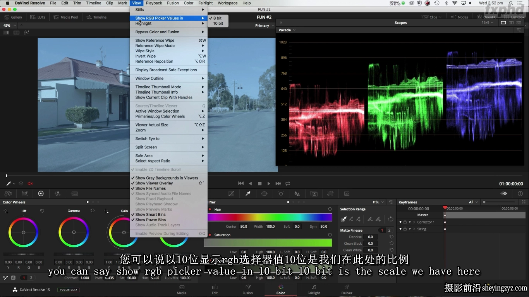Expand the Sizing keyframe track

414,229
